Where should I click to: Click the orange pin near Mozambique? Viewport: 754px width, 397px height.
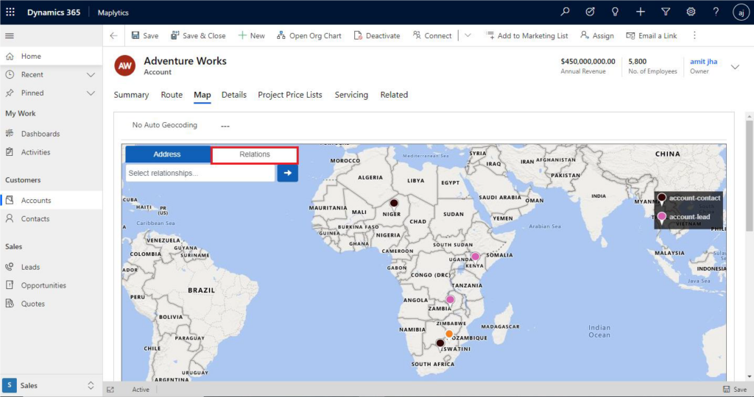[449, 334]
